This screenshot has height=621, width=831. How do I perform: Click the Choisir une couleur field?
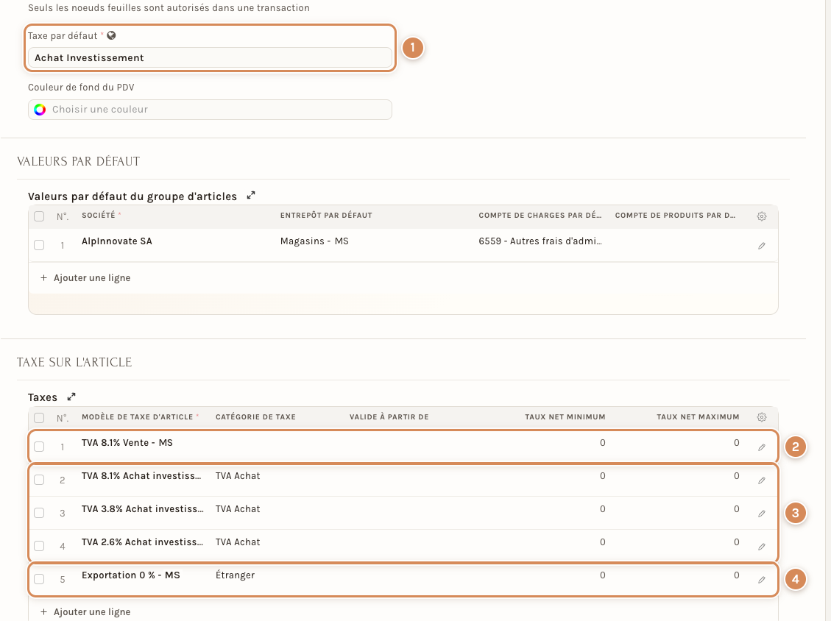pyautogui.click(x=210, y=110)
